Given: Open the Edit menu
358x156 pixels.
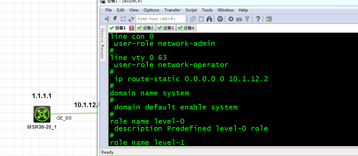Looking at the screenshot, I should pyautogui.click(x=121, y=10).
